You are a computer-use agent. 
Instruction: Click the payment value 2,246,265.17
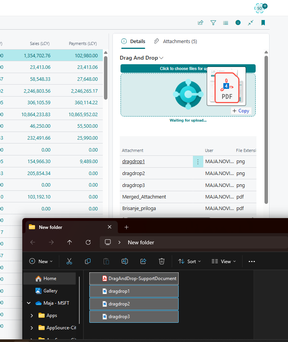(84, 91)
